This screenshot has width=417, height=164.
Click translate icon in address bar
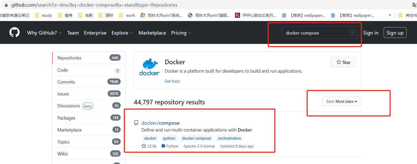(x=414, y=5)
